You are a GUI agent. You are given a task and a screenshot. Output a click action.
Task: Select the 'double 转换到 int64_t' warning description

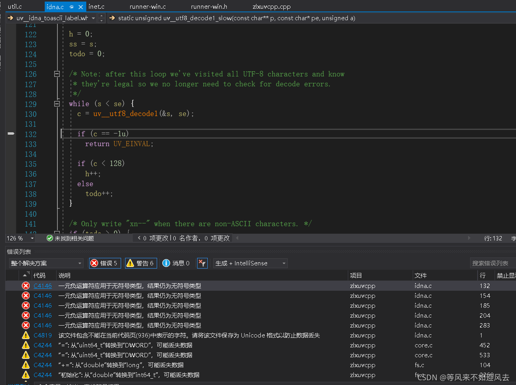point(129,375)
